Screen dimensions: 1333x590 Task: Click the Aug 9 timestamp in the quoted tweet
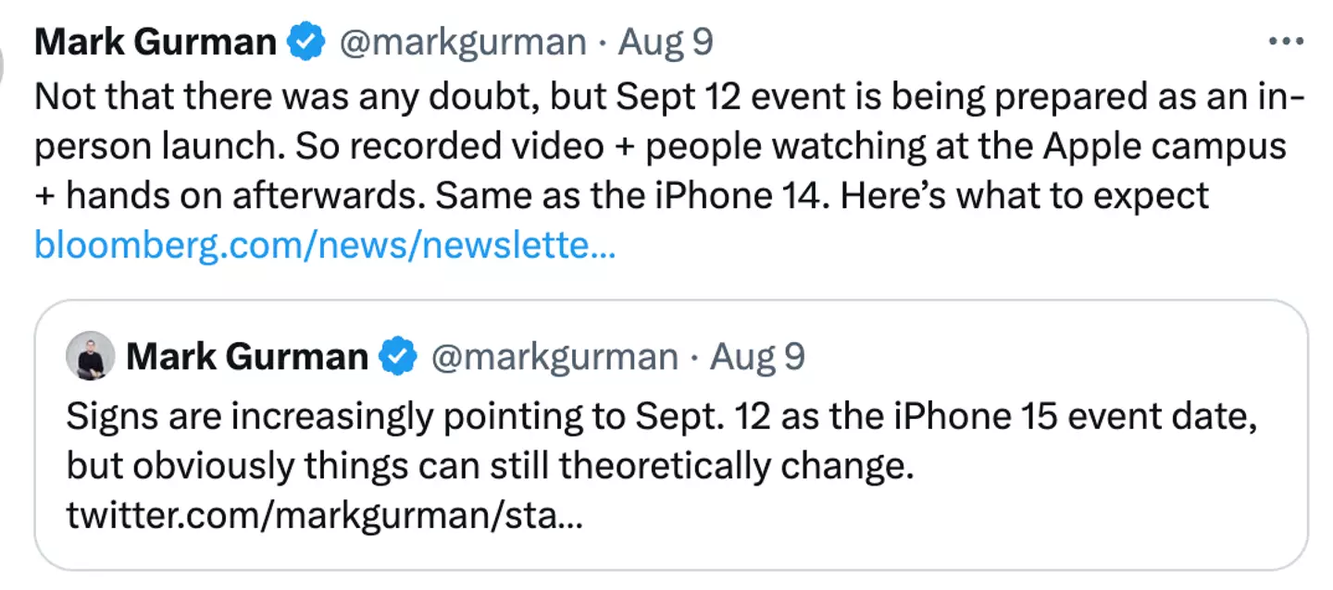click(759, 356)
